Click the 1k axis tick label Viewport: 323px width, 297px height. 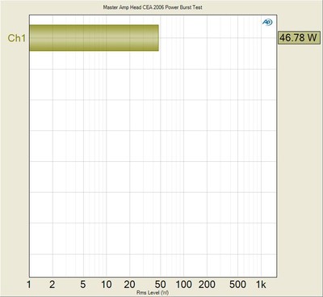click(261, 284)
